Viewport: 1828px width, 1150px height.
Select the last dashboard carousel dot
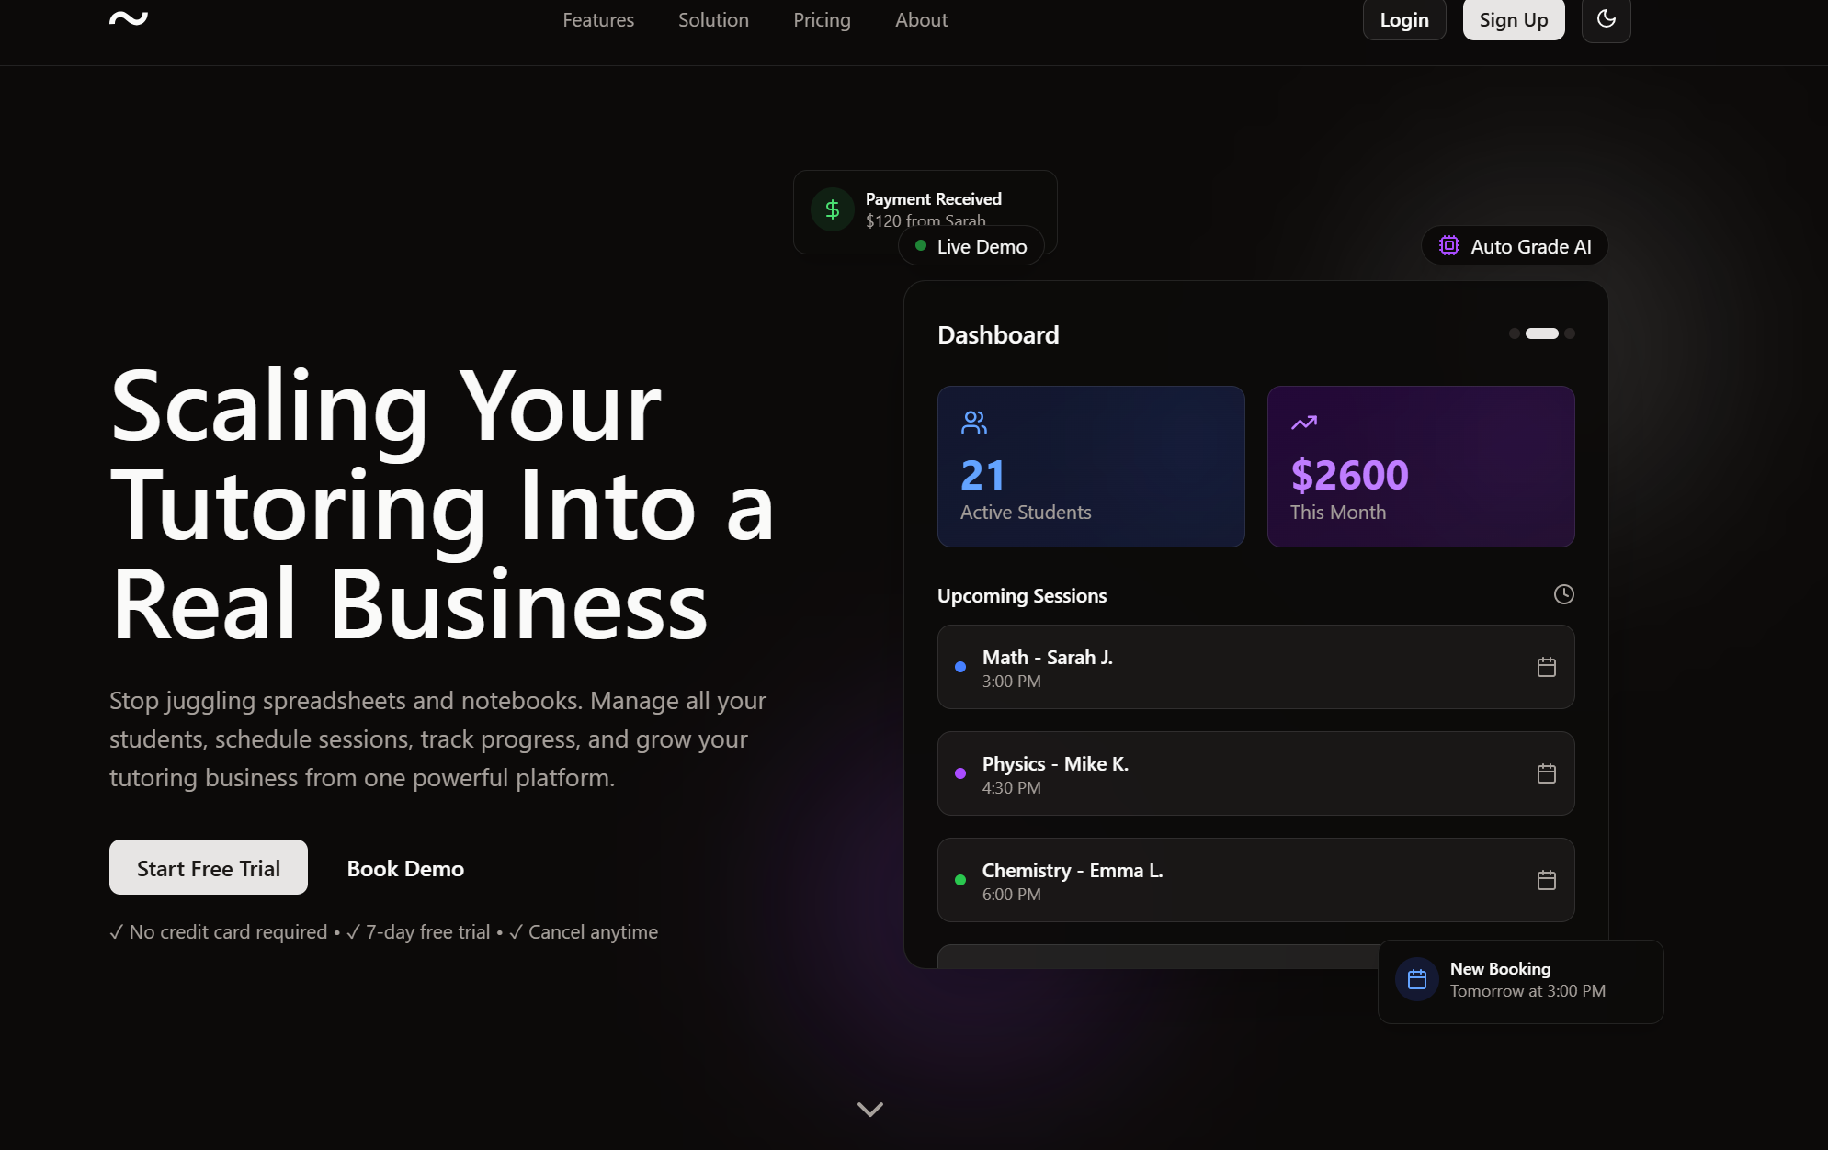click(1570, 333)
